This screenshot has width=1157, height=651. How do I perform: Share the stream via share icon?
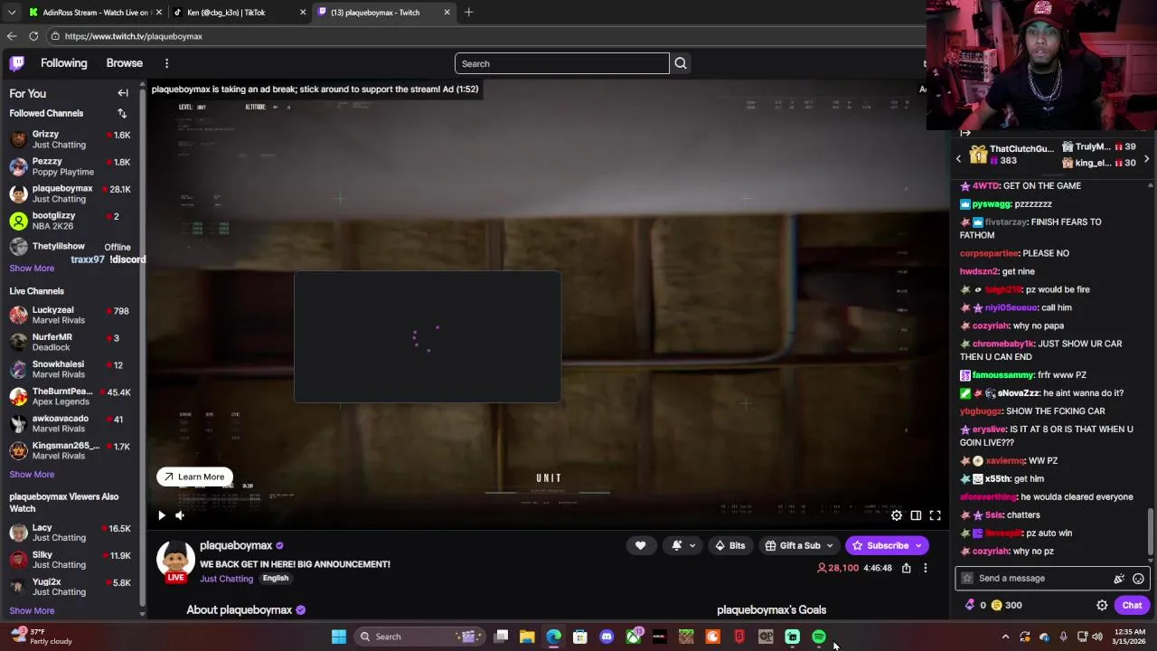click(906, 568)
